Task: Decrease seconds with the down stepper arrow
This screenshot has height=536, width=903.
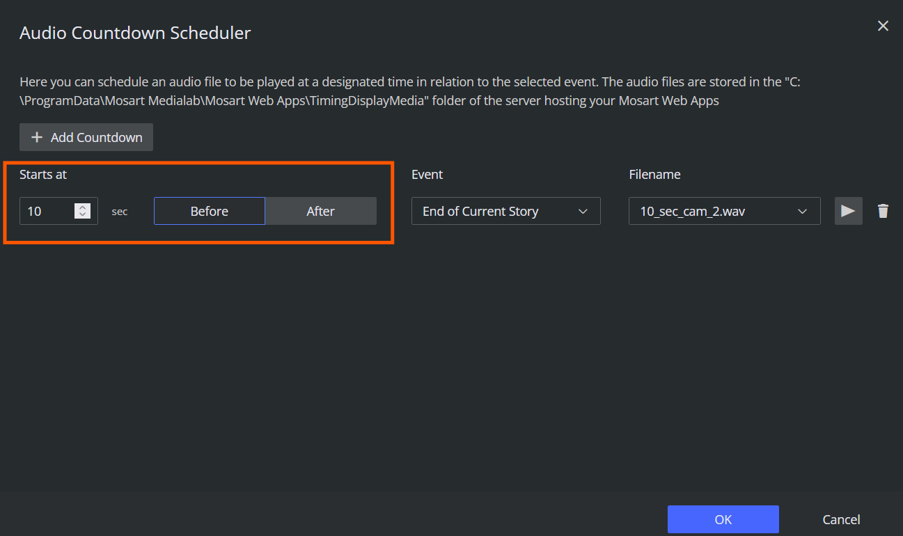Action: pos(83,215)
